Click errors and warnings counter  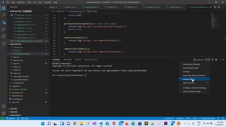[25, 118]
